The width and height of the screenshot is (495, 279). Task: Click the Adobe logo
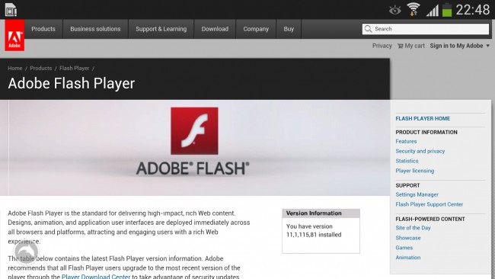[x=14, y=35]
